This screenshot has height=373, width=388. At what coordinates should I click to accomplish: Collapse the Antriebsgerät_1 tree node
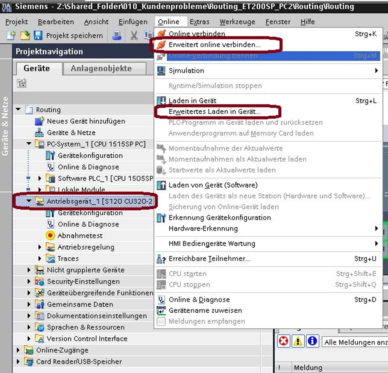[29, 201]
